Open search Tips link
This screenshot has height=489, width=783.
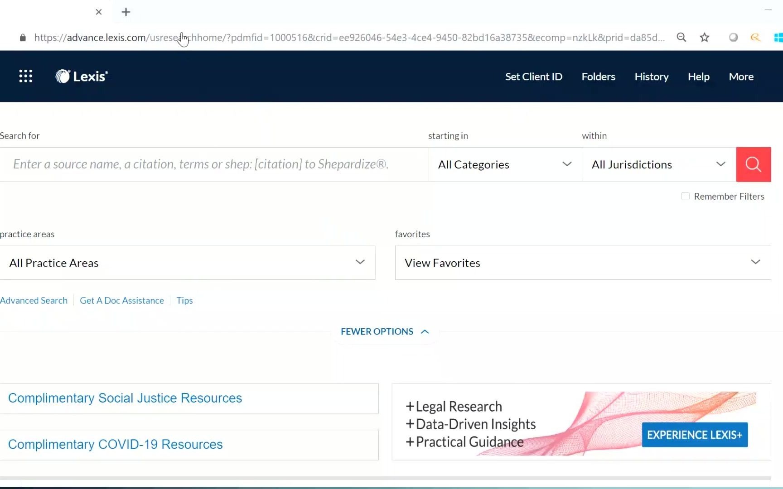pyautogui.click(x=184, y=301)
